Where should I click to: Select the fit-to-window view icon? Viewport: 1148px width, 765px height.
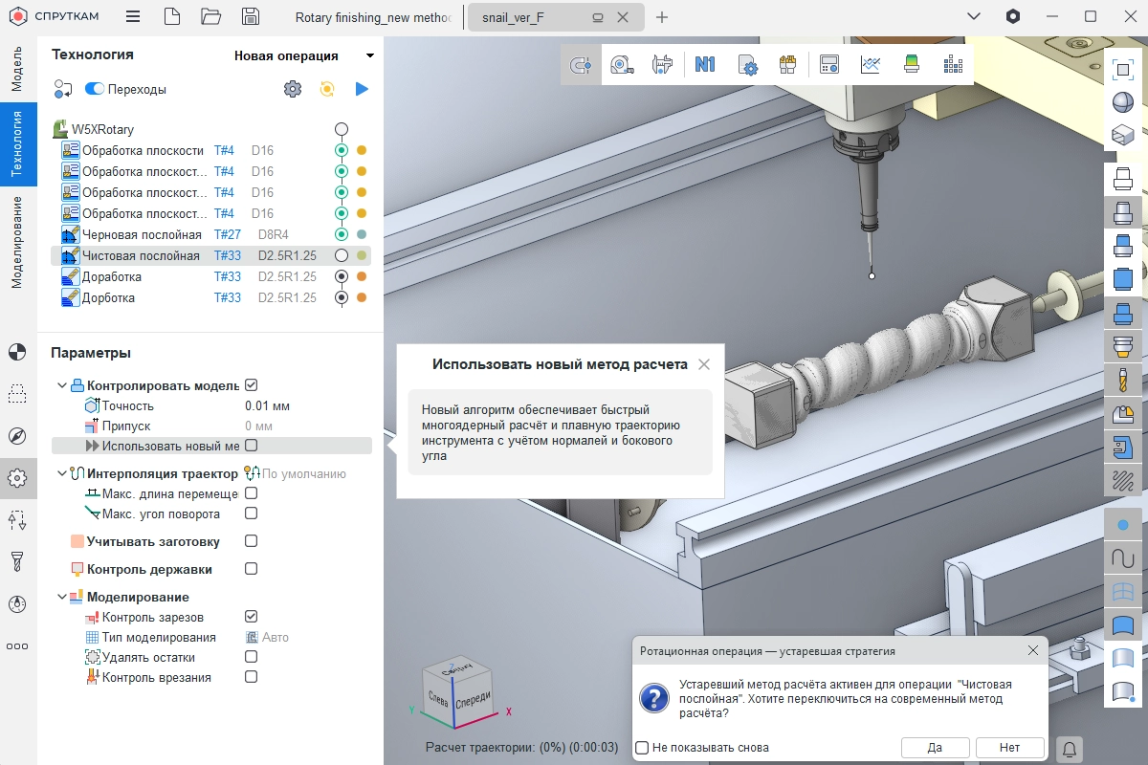[x=1123, y=69]
